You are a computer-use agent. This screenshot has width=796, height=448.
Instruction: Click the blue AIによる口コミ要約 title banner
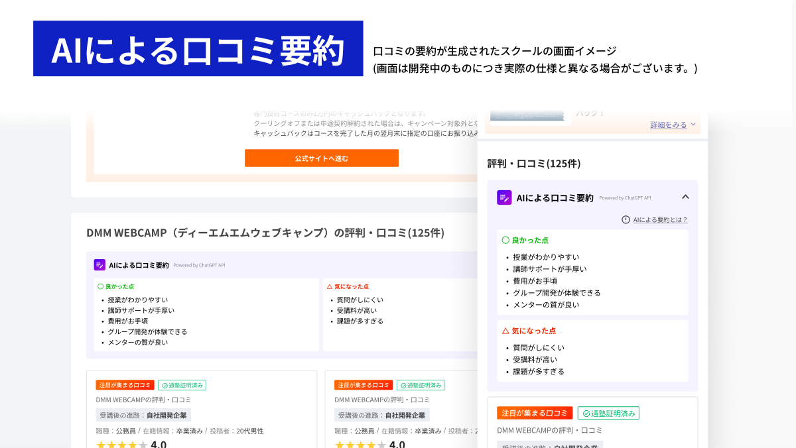point(198,48)
